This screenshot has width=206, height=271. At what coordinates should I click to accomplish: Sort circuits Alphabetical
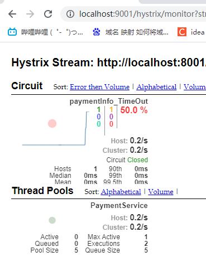[156, 87]
